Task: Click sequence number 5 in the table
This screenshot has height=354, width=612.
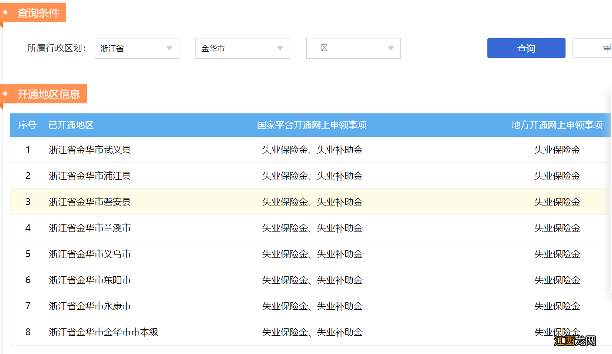Action: [28, 254]
